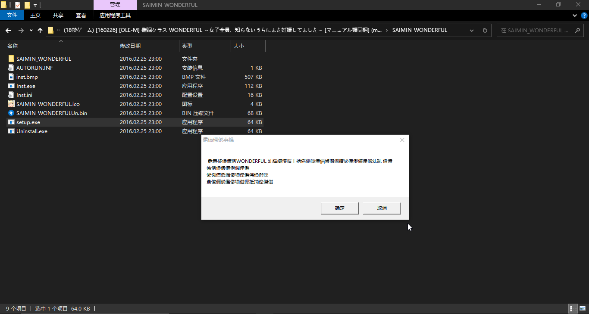Sort files by 修改日期 column header
Viewport: 589px width, 314px height.
130,46
